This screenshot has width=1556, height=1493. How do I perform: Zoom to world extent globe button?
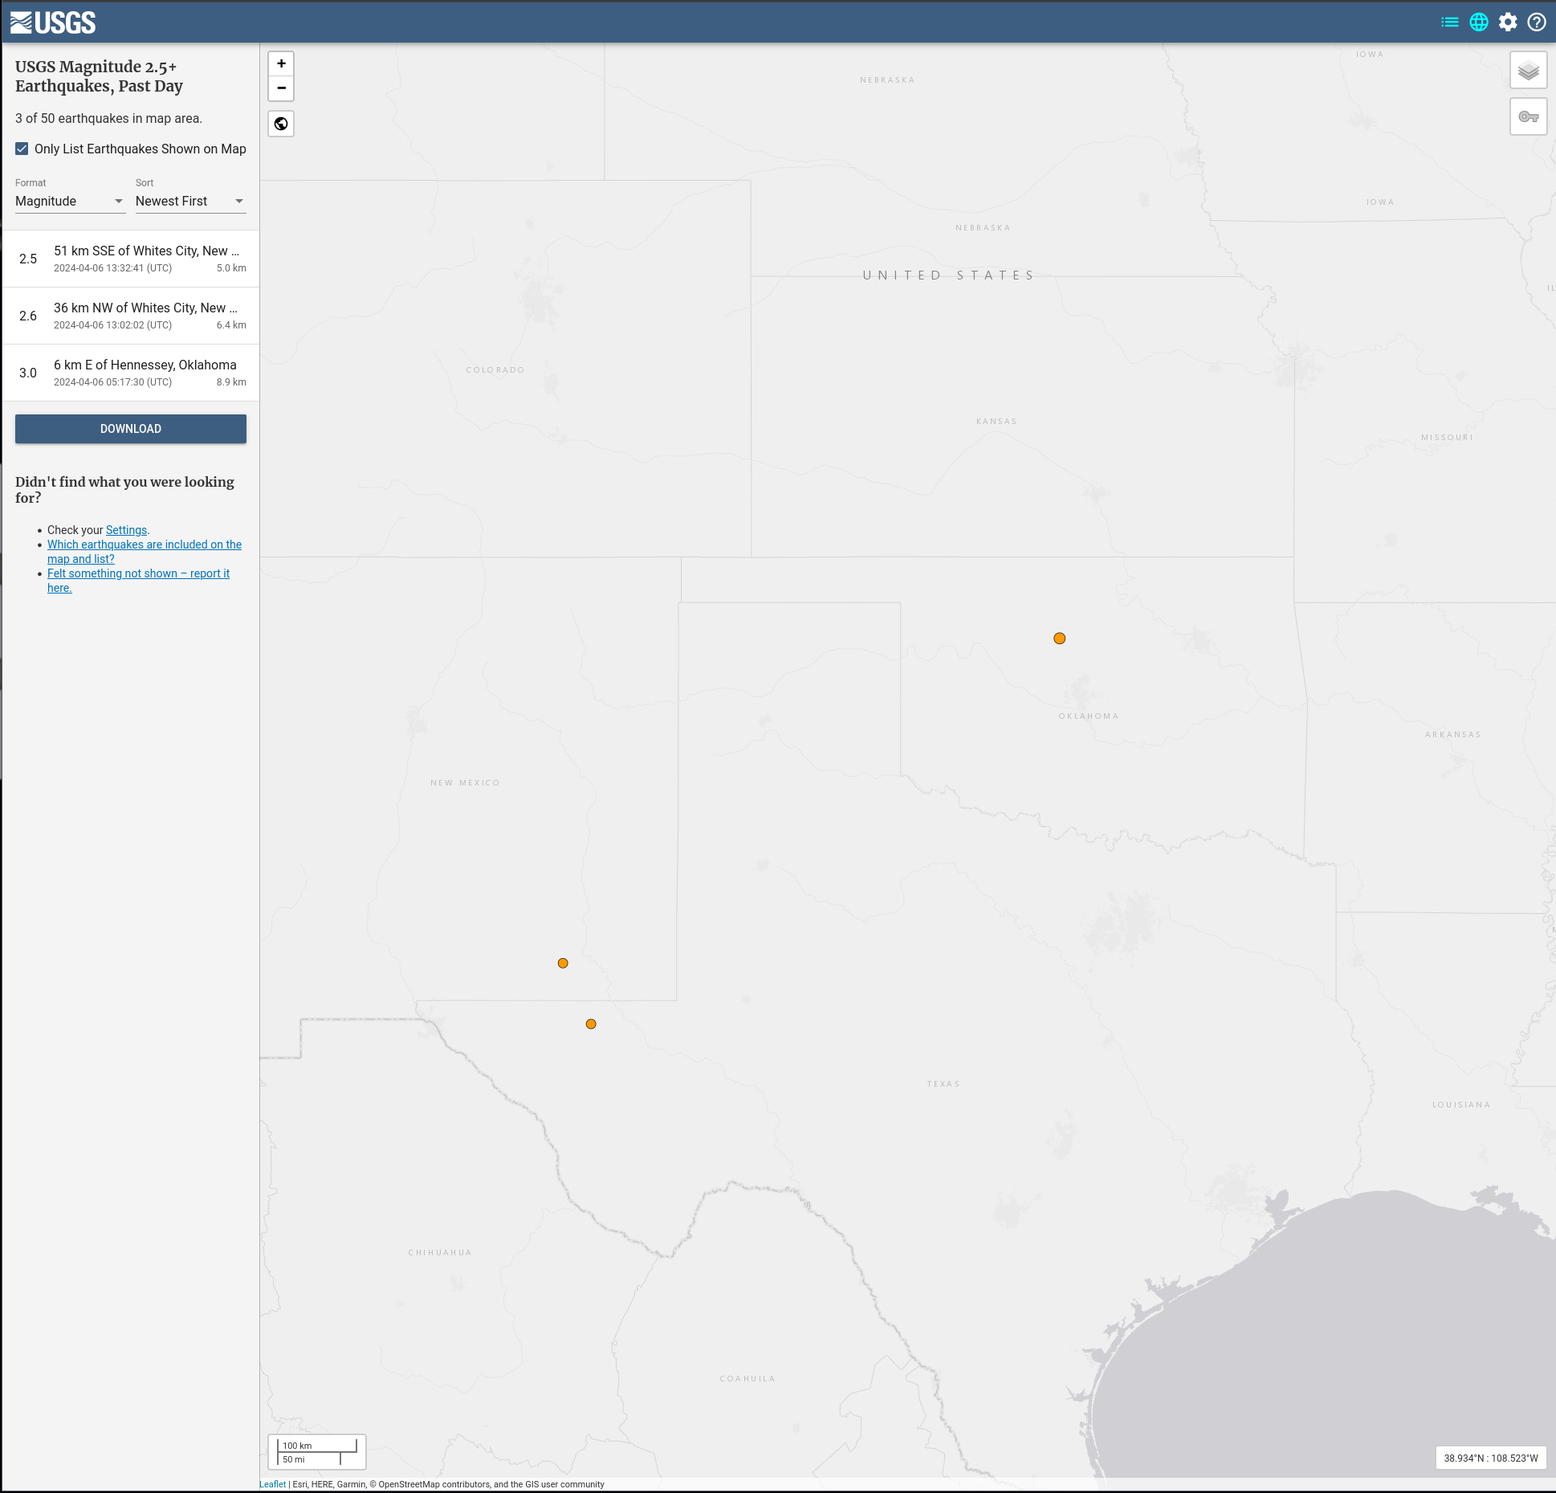click(281, 124)
